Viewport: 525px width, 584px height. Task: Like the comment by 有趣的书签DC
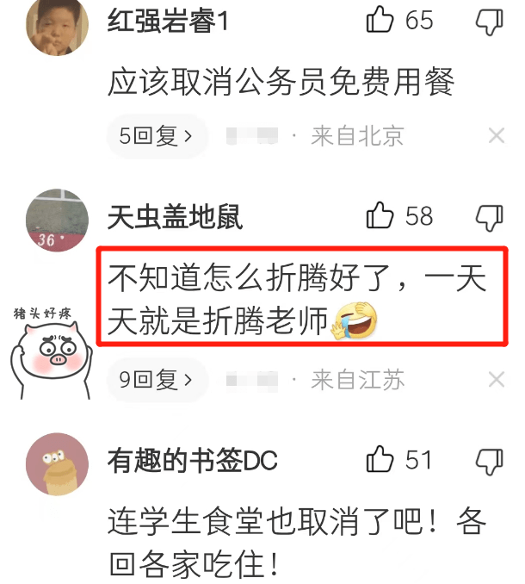coord(380,459)
